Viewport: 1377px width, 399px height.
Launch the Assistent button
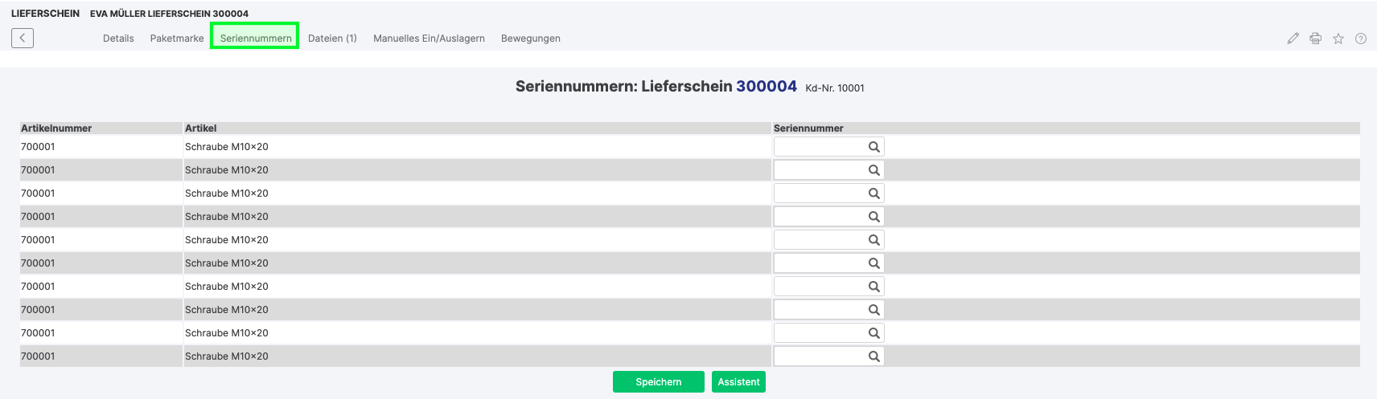738,382
